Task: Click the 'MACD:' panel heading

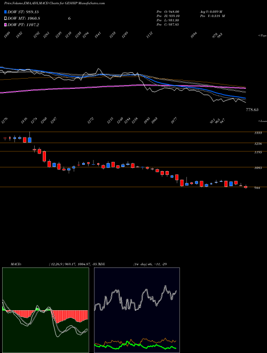Action: point(16,264)
